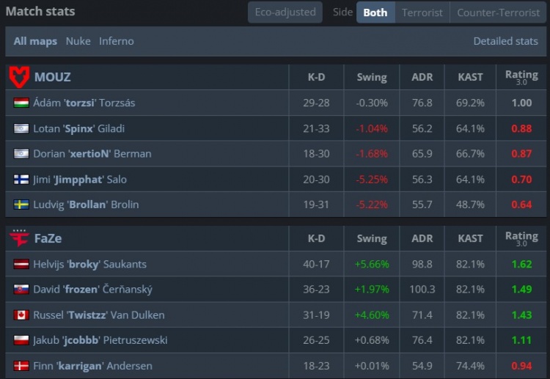
Task: Click the MOUZ team logo icon
Action: click(x=19, y=77)
